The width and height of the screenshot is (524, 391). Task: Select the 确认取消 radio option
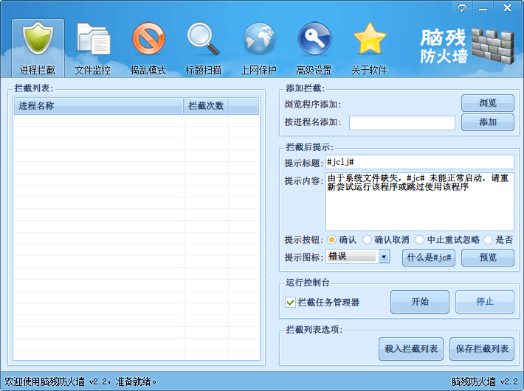368,239
